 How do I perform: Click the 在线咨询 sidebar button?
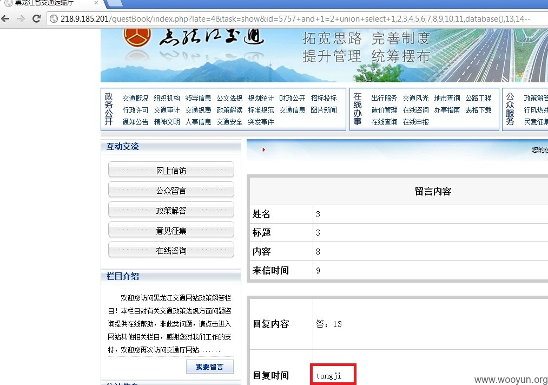(171, 250)
